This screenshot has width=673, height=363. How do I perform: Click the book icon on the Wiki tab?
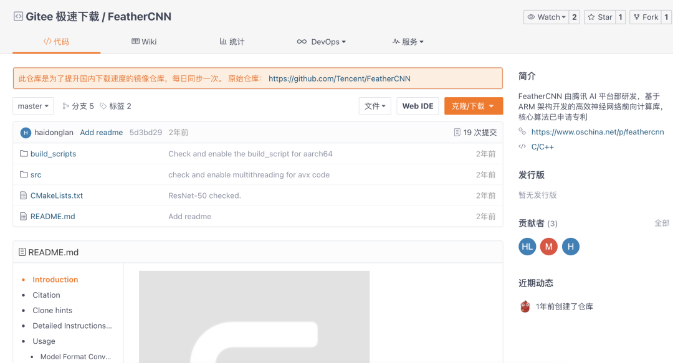135,41
